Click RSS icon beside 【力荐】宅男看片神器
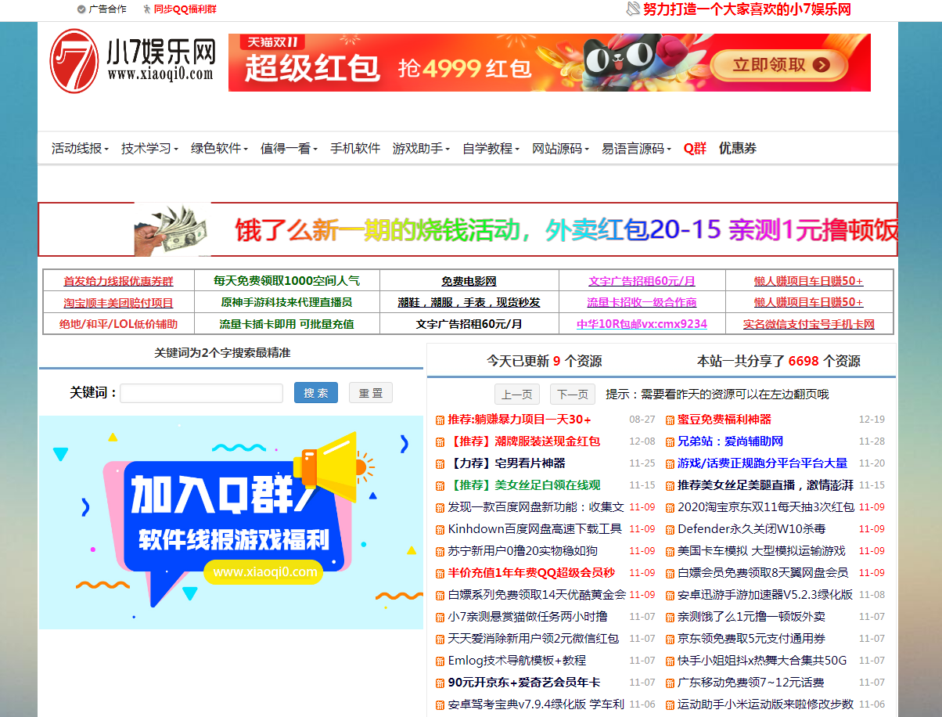942x717 pixels. (x=440, y=464)
